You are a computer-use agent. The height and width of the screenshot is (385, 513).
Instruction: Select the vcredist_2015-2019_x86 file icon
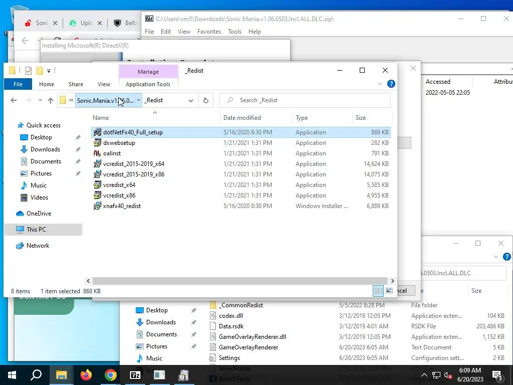[97, 174]
